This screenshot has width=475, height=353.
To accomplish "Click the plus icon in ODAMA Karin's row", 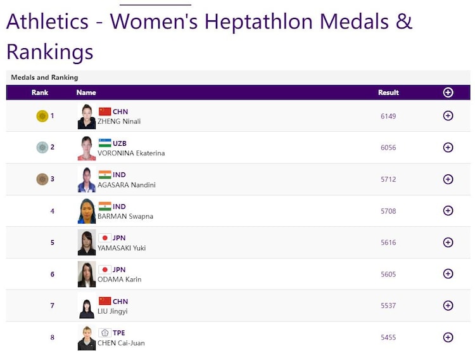I will pos(448,274).
